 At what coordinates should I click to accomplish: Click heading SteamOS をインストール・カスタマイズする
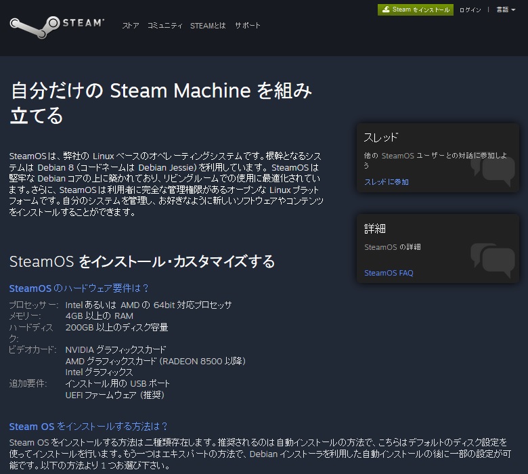(142, 262)
